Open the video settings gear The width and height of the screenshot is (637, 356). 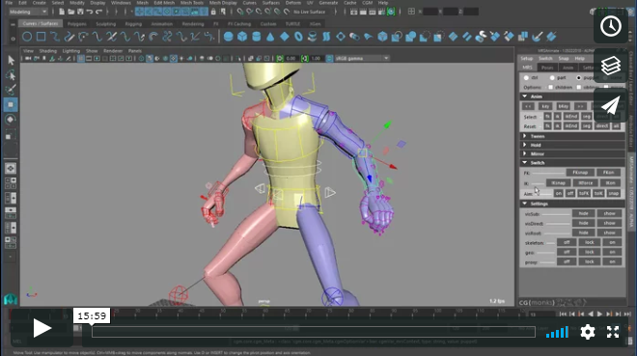click(x=588, y=332)
